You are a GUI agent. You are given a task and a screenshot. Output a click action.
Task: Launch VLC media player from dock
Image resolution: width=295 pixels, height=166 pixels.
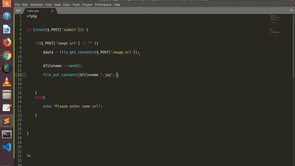[6, 82]
